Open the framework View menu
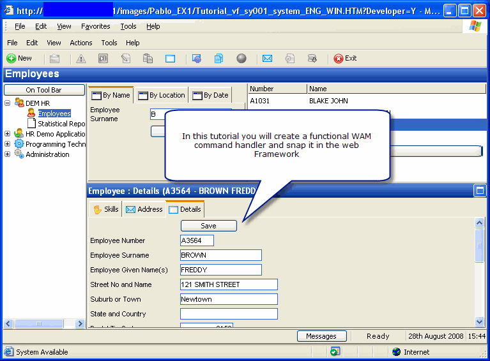This screenshot has width=490, height=361. (x=54, y=43)
